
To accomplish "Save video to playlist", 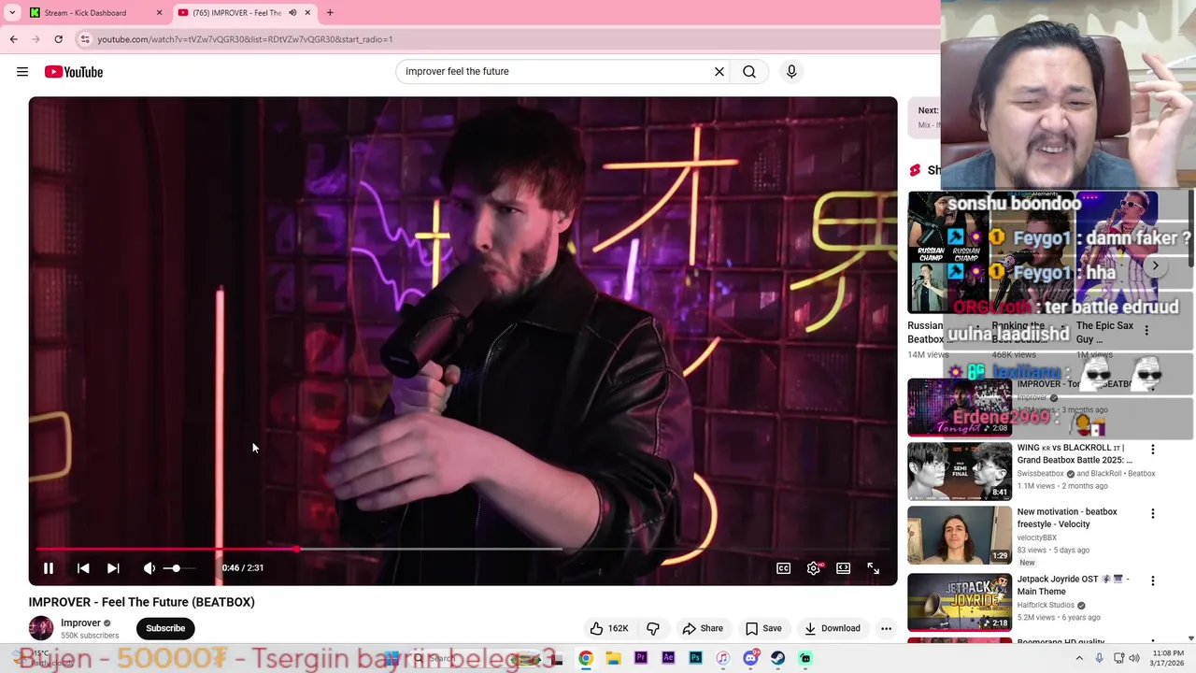I will [763, 628].
